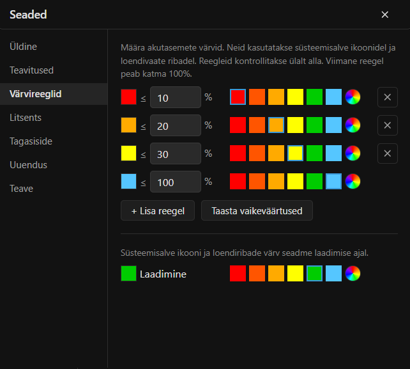This screenshot has width=410, height=369.
Task: Pick red for the 100% rule
Action: pyautogui.click(x=238, y=181)
